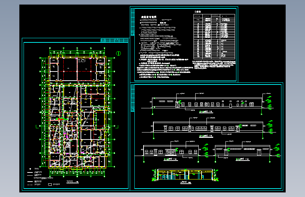
Task: Select the yellow building section drawing
Action: [185, 175]
